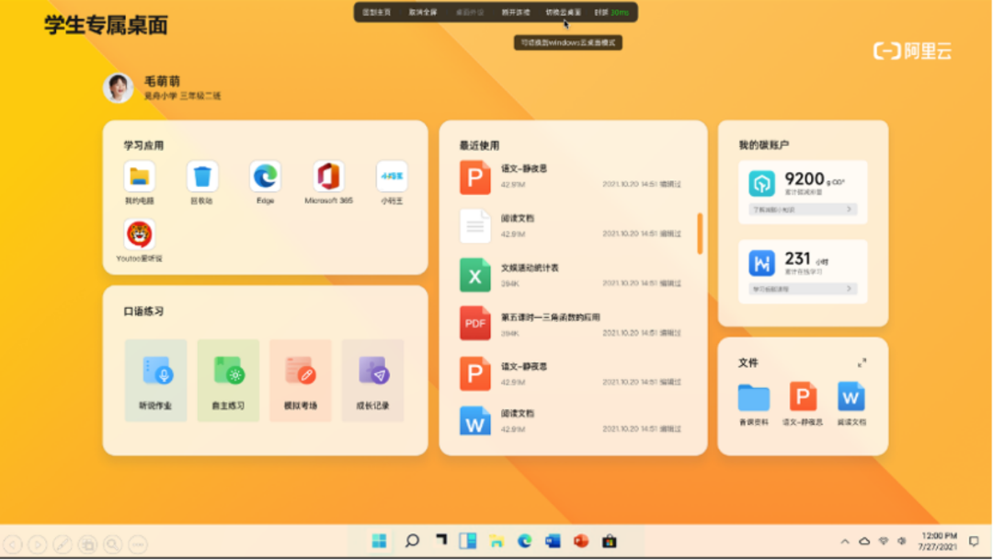Open the 自主练习 green card
This screenshot has width=993, height=560.
(228, 380)
